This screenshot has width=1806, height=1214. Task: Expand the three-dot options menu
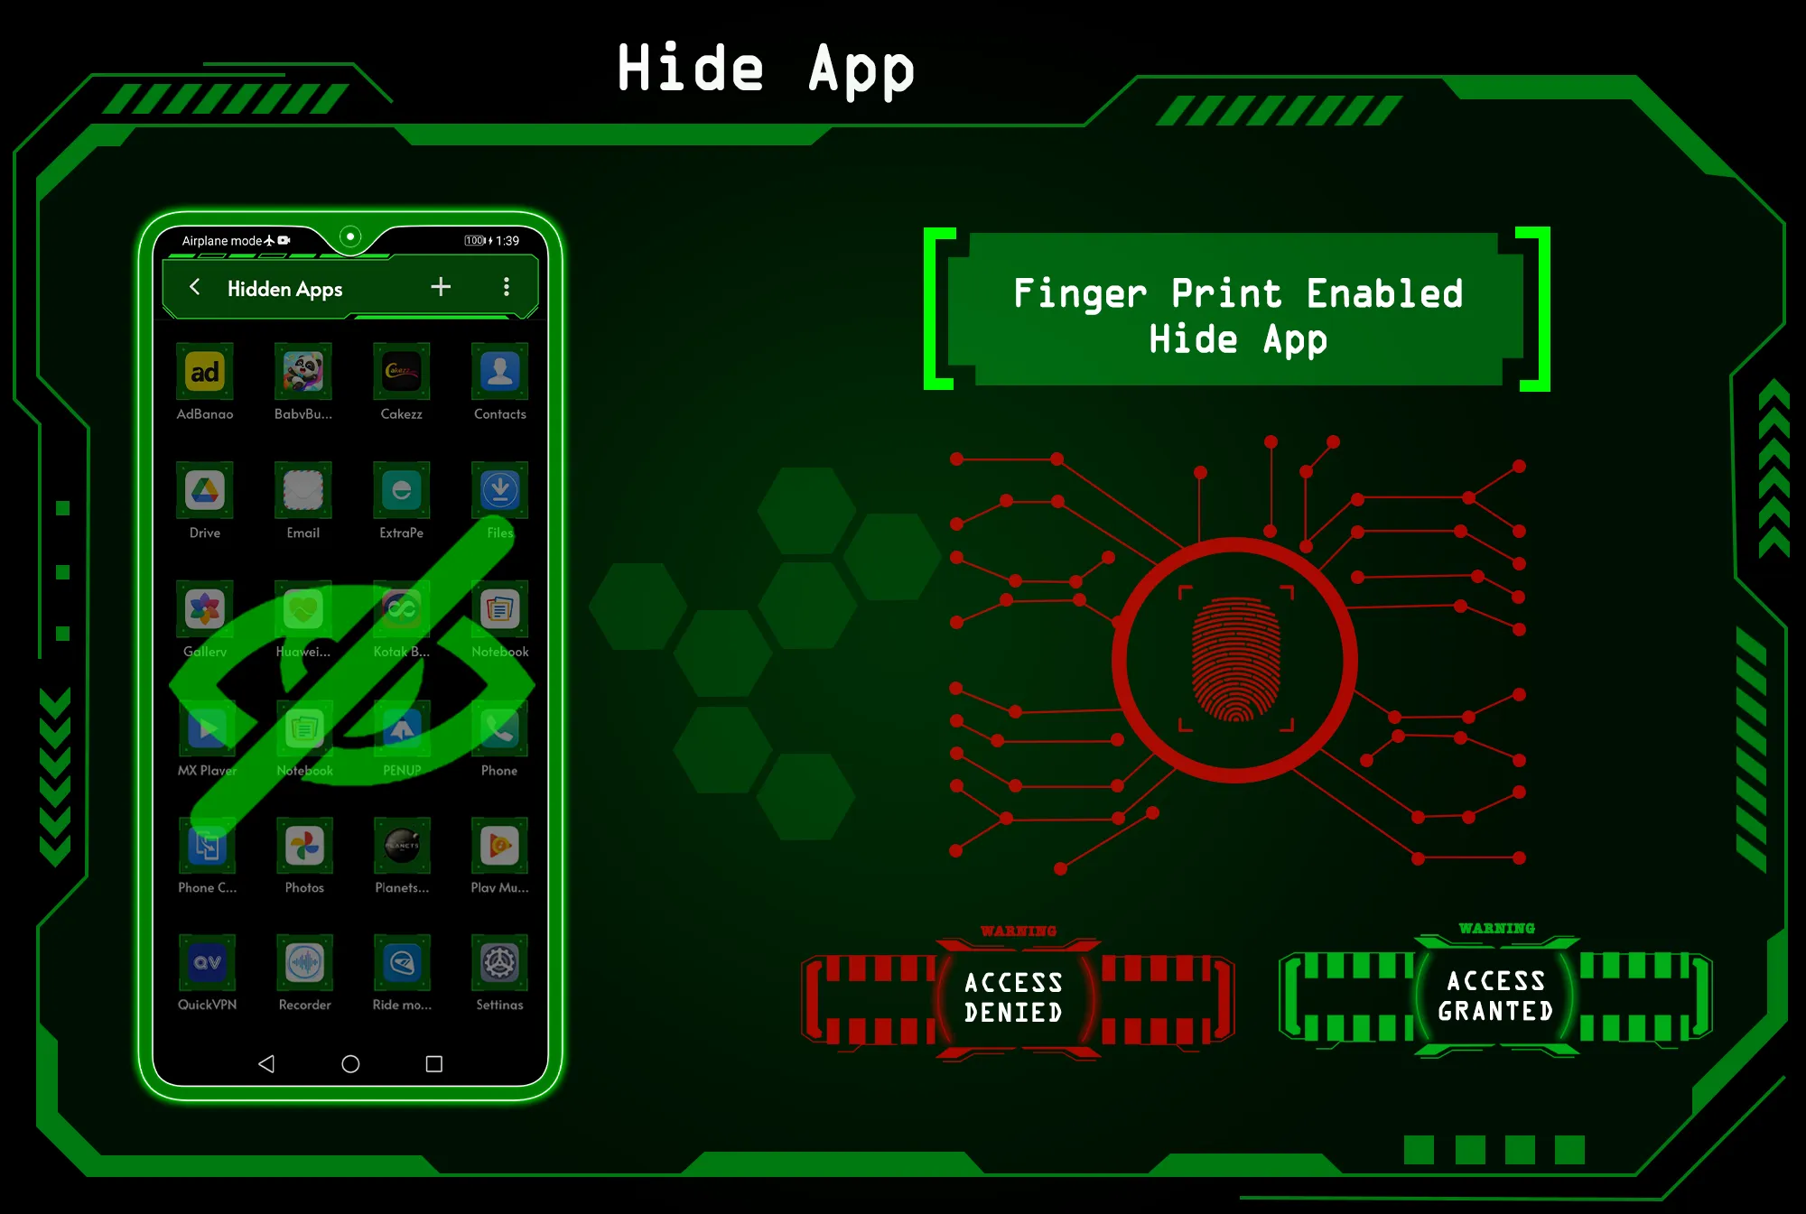[x=507, y=286]
